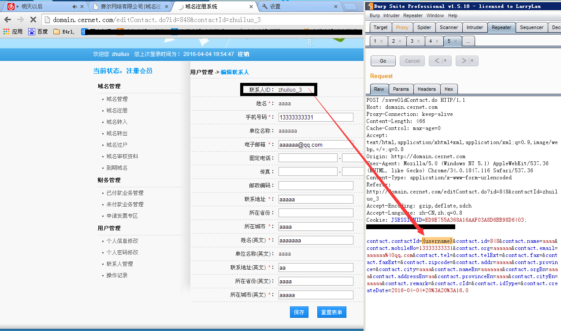Screen dimensions: 561x331
Task: Close the 明天以后 browser tab
Action: [83, 7]
